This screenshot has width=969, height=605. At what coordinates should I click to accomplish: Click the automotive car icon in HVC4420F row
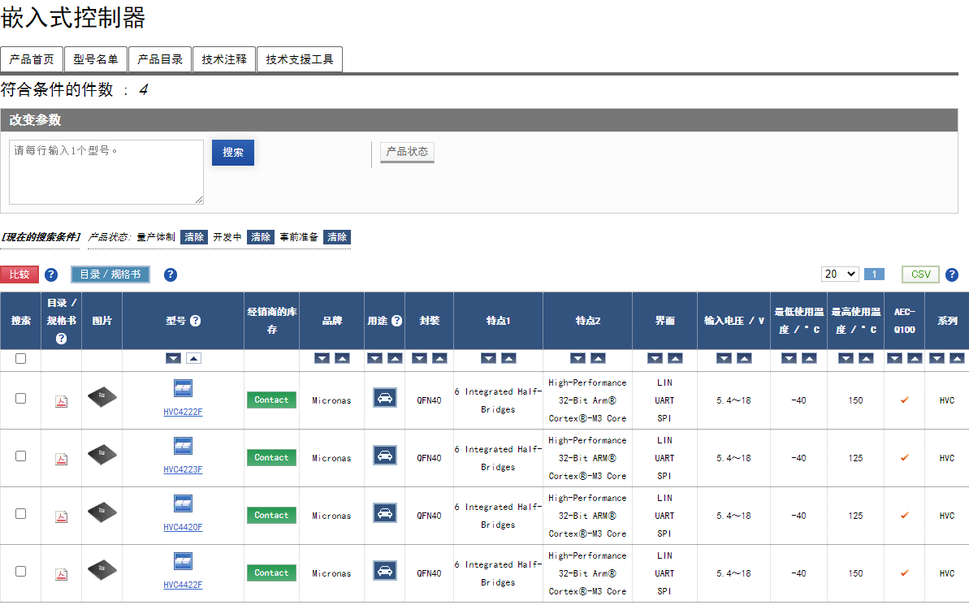point(384,513)
